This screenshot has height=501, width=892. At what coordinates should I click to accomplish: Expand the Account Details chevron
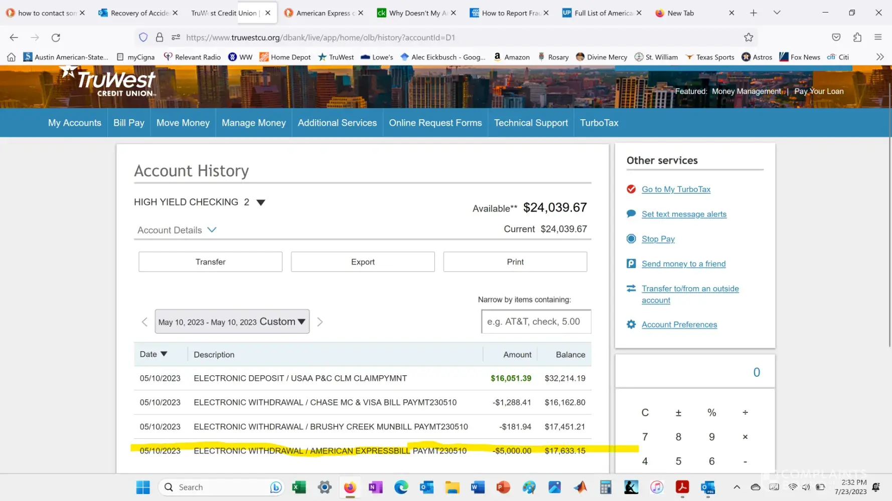212,230
